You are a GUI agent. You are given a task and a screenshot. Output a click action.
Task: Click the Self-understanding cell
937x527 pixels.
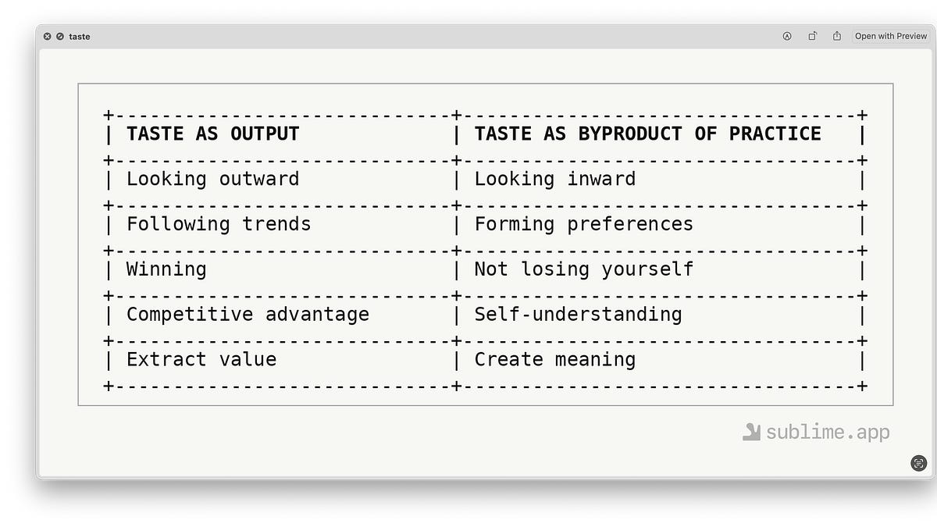(x=578, y=315)
